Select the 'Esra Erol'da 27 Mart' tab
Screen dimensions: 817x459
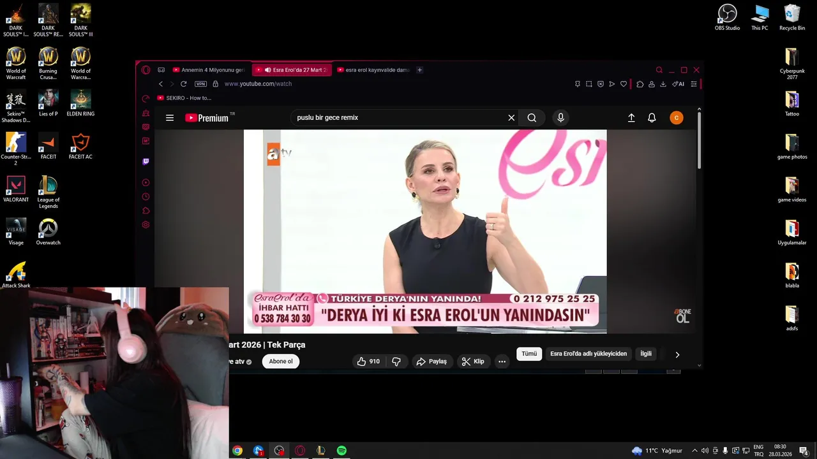point(292,70)
